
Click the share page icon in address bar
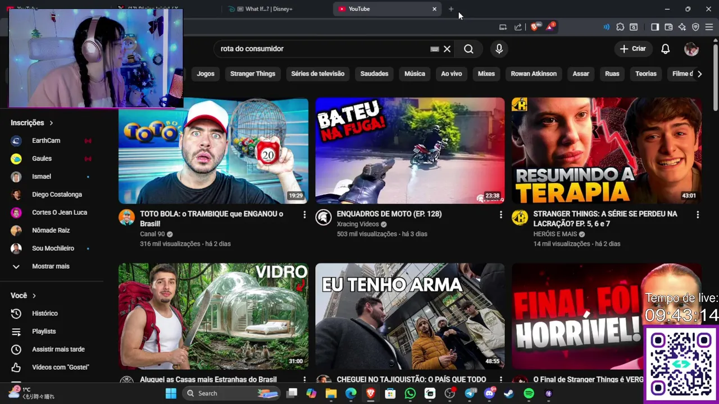tap(518, 27)
